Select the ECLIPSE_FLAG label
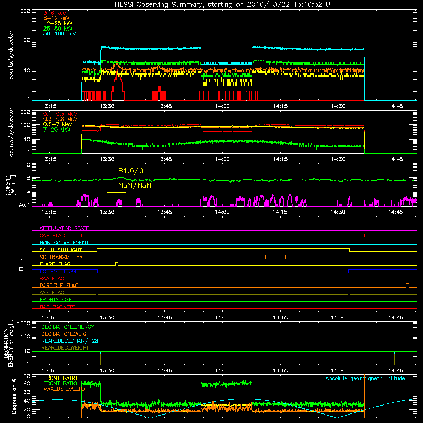The height and width of the screenshot is (423, 423). (x=58, y=271)
